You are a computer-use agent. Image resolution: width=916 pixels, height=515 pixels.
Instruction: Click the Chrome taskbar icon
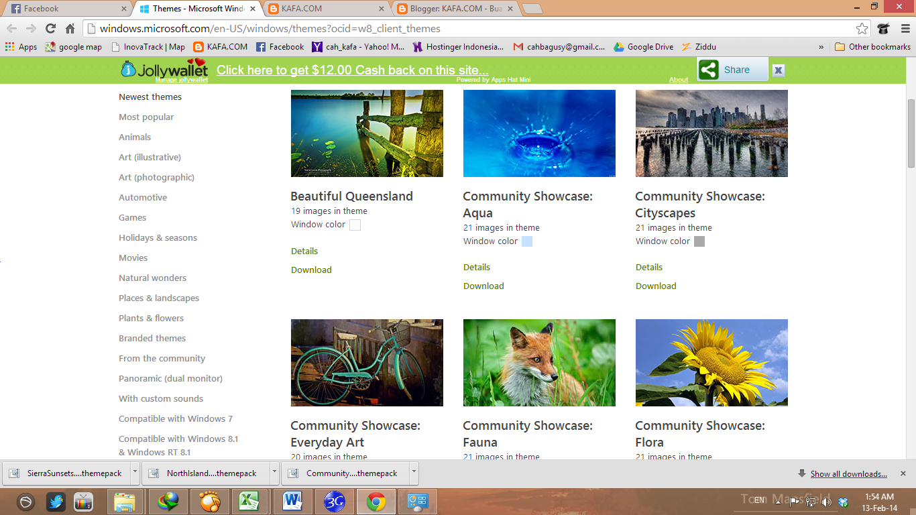click(x=376, y=502)
